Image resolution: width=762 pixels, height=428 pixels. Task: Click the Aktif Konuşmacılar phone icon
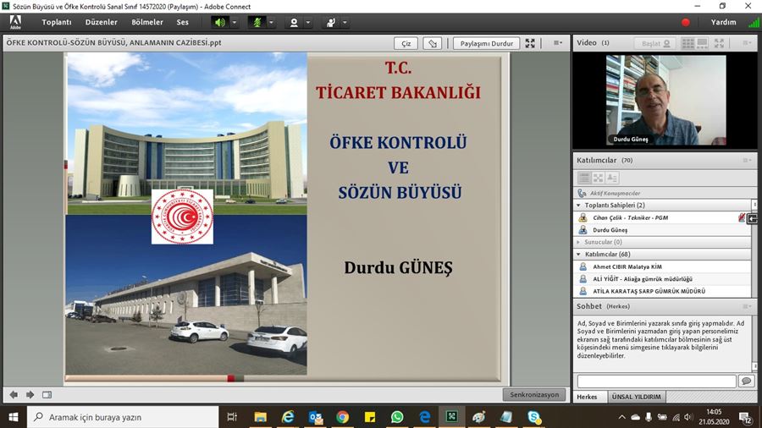coord(582,193)
